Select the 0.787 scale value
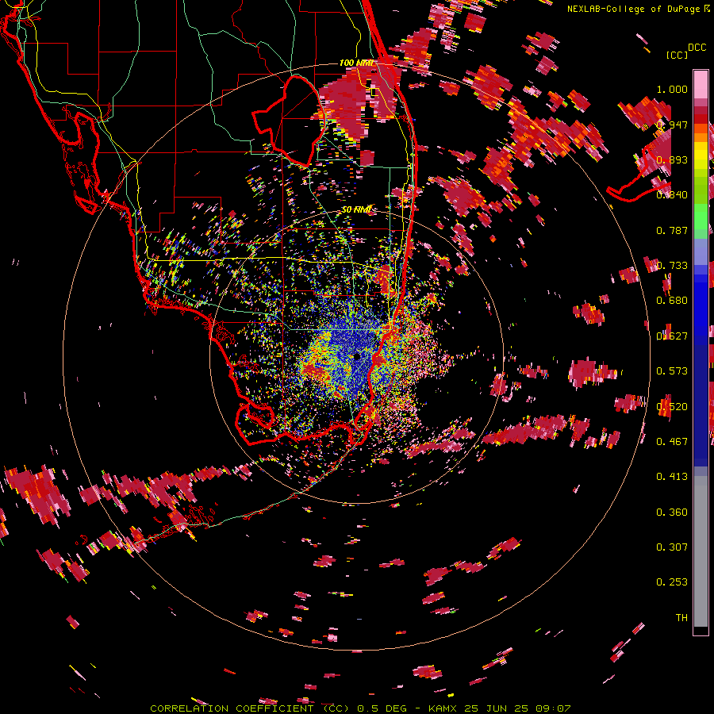 pos(672,230)
